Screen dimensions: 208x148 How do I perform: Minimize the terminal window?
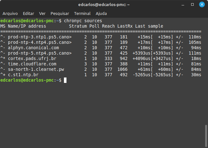click(x=183, y=5)
